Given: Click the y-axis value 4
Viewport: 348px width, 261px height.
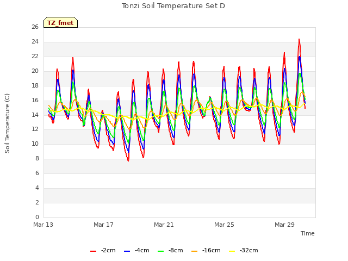Looking at the screenshot, I should (37, 188).
